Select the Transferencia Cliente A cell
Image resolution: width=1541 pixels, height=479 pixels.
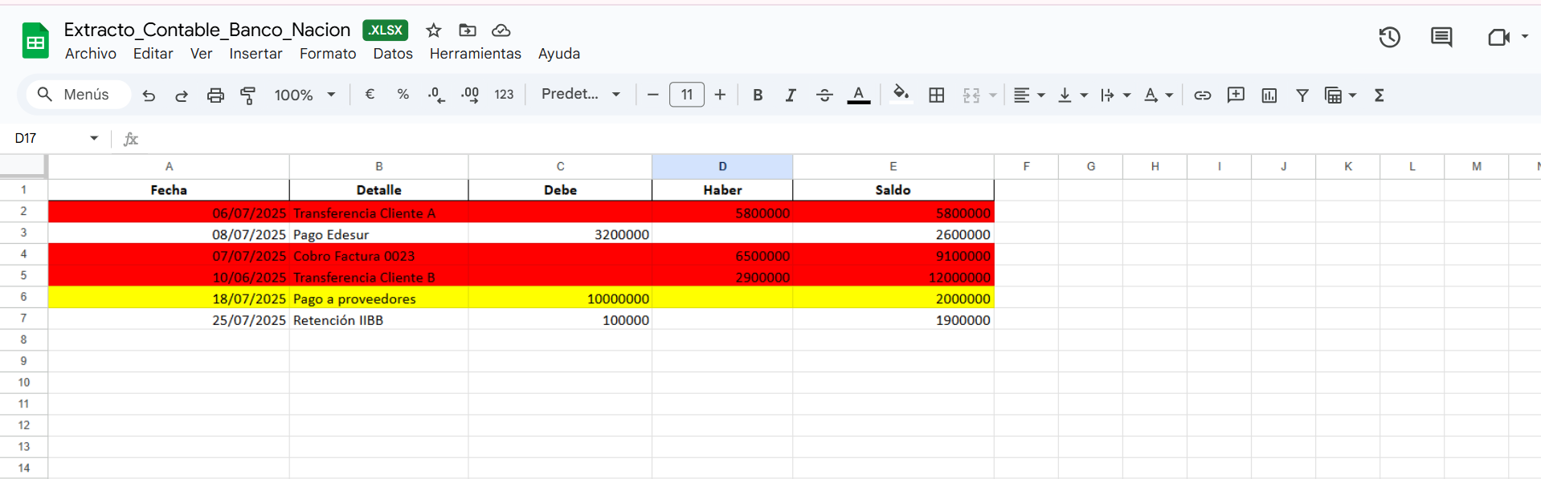coord(378,213)
